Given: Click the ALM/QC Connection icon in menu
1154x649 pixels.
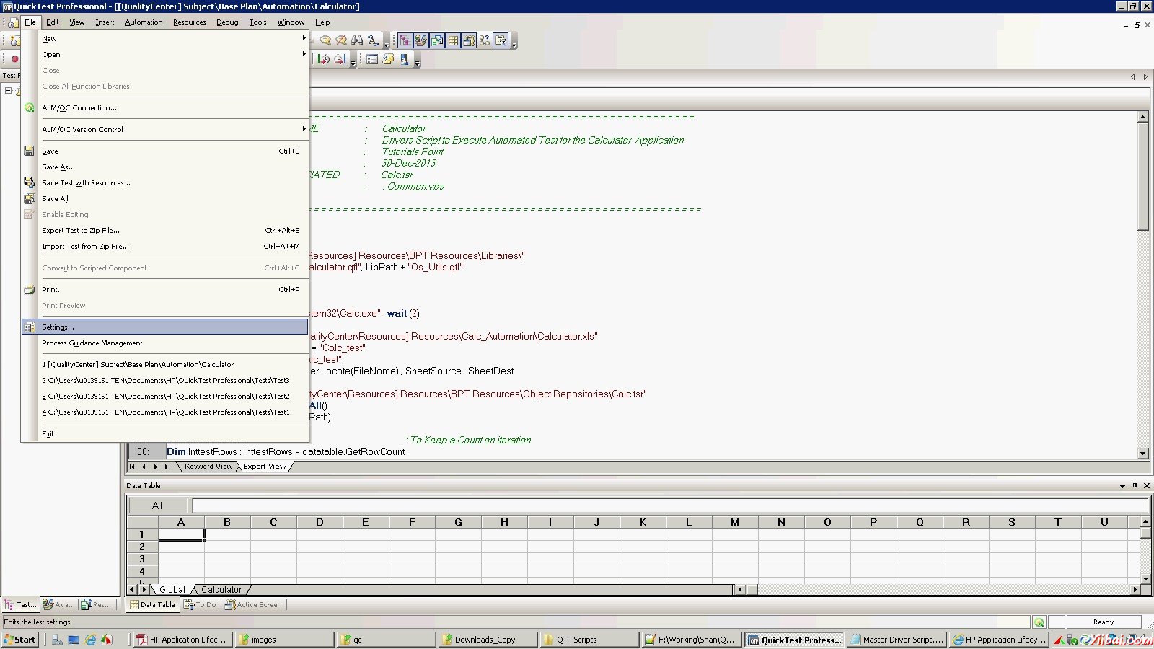Looking at the screenshot, I should point(29,108).
